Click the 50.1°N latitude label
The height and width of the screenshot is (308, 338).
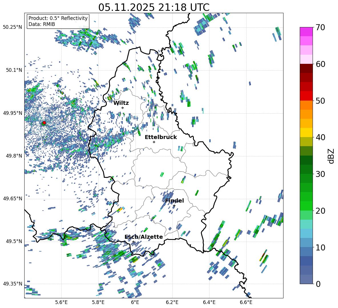(x=14, y=70)
